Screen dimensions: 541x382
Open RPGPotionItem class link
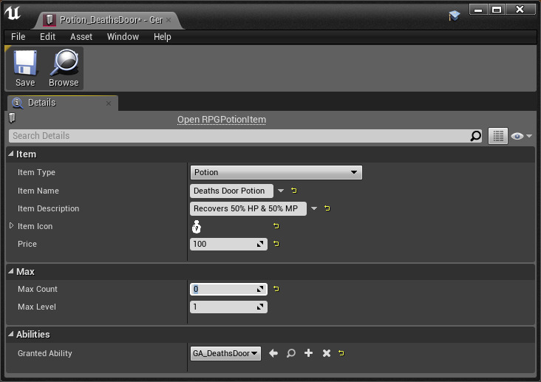[222, 120]
